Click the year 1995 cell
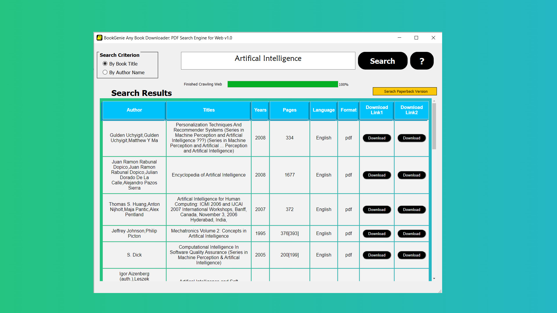Viewport: 557px width, 313px height. point(260,234)
